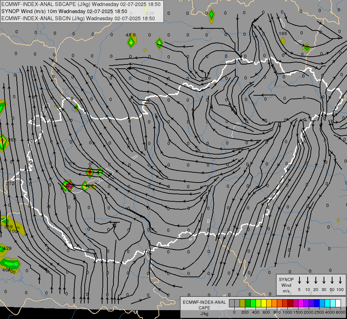The image size is (347, 319).
Task: Select the olive CAPE legend swatch
Action: coord(242,303)
